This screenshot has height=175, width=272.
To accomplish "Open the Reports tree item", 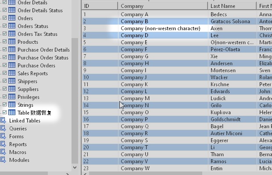I will [18, 144].
